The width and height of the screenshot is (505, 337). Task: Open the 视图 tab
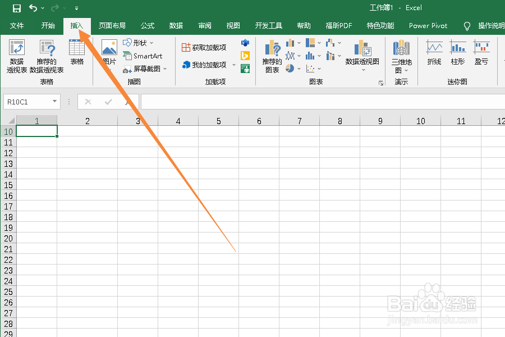coord(233,25)
